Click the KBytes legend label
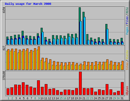130x101 pixels. click(x=127, y=91)
